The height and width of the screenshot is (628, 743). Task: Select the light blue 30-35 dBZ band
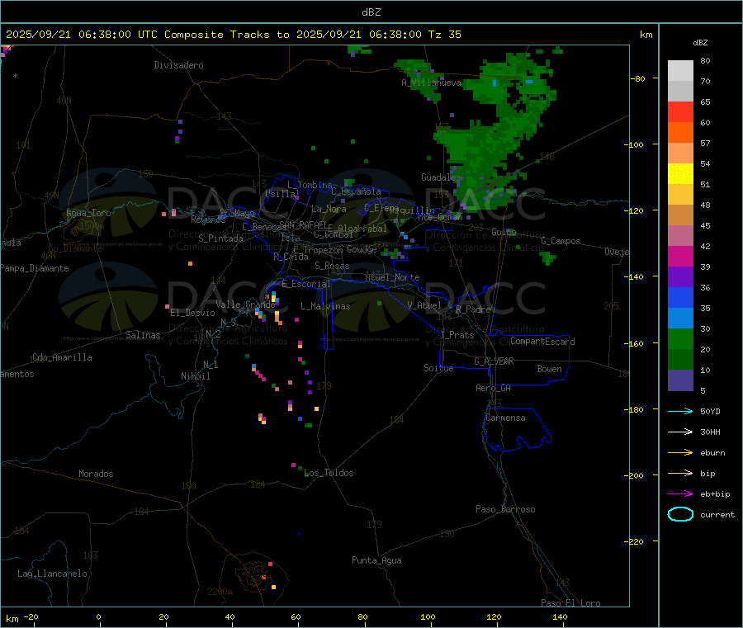[x=680, y=319]
